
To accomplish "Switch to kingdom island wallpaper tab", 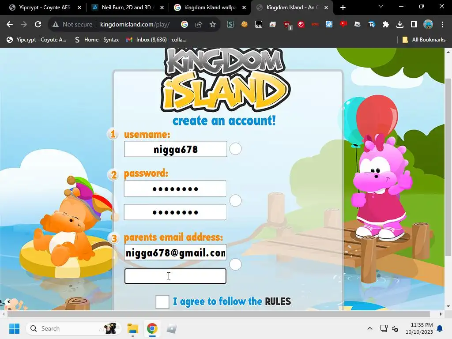I will point(210,8).
